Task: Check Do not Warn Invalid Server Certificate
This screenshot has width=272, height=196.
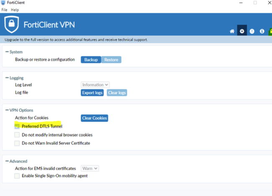Action: point(17,143)
